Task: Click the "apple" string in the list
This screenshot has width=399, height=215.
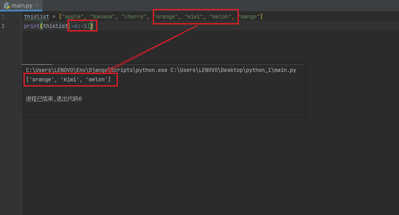Action: 73,17
